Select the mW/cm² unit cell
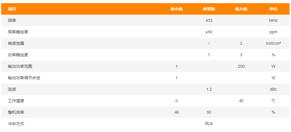 pos(273,43)
